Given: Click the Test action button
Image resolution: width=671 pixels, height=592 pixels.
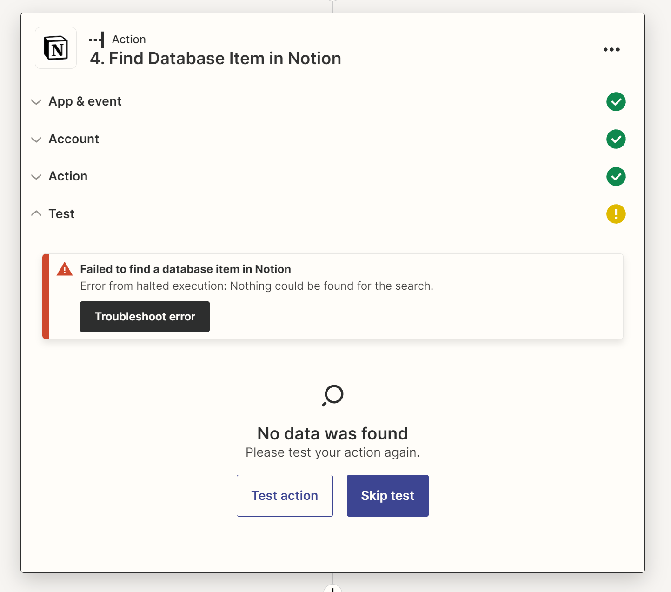Looking at the screenshot, I should pos(285,496).
